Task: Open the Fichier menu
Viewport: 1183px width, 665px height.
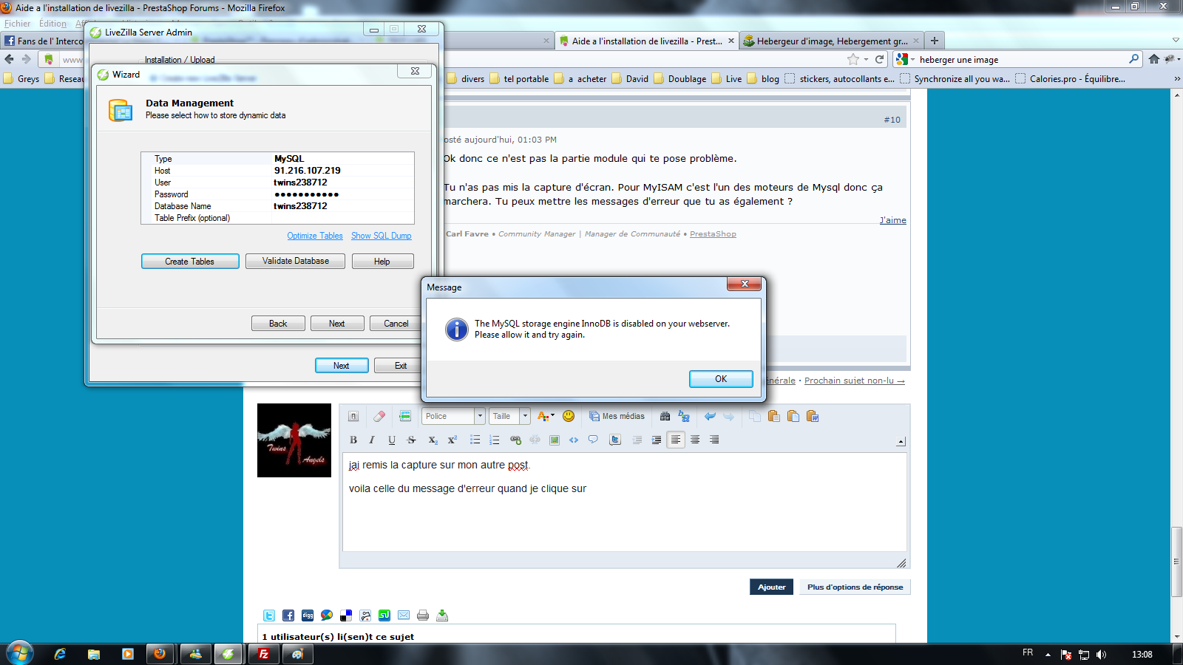Action: tap(18, 24)
